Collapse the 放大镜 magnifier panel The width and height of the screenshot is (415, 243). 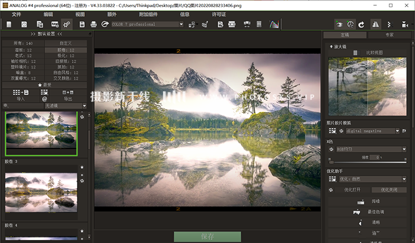338,47
